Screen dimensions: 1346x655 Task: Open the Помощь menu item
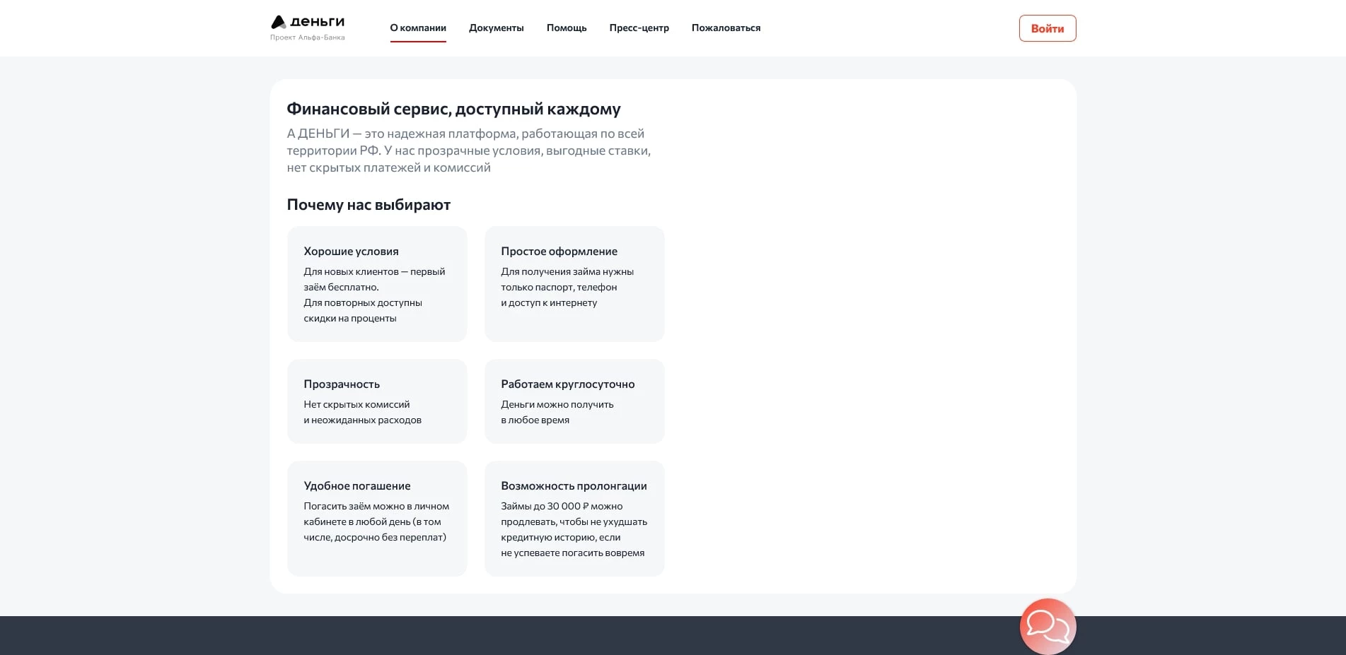[x=566, y=28]
